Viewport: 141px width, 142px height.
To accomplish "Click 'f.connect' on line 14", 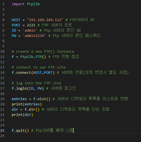I will coord(21,73).
